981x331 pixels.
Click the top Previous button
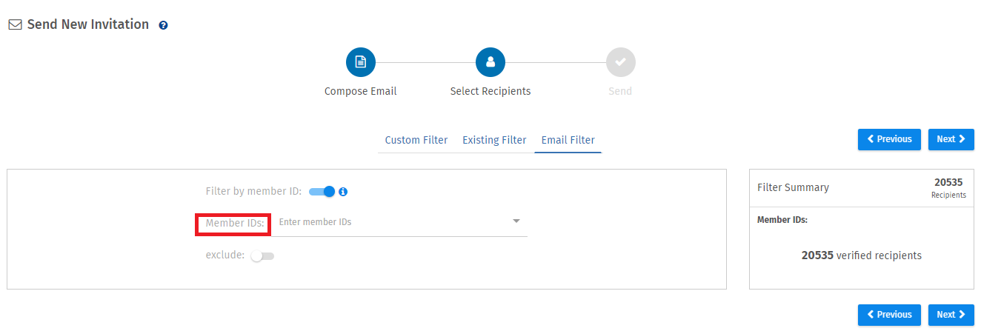889,139
